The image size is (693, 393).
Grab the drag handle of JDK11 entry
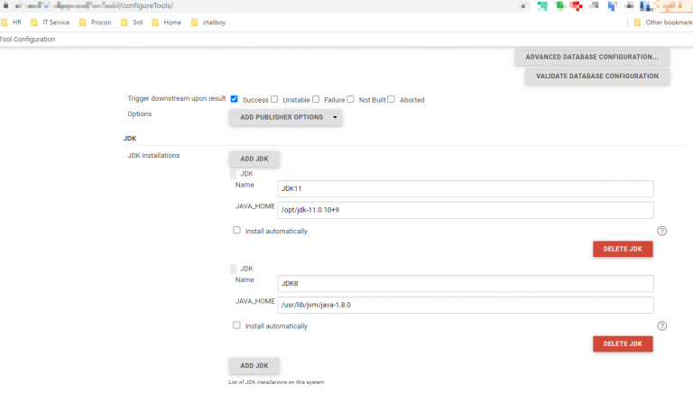coord(233,174)
